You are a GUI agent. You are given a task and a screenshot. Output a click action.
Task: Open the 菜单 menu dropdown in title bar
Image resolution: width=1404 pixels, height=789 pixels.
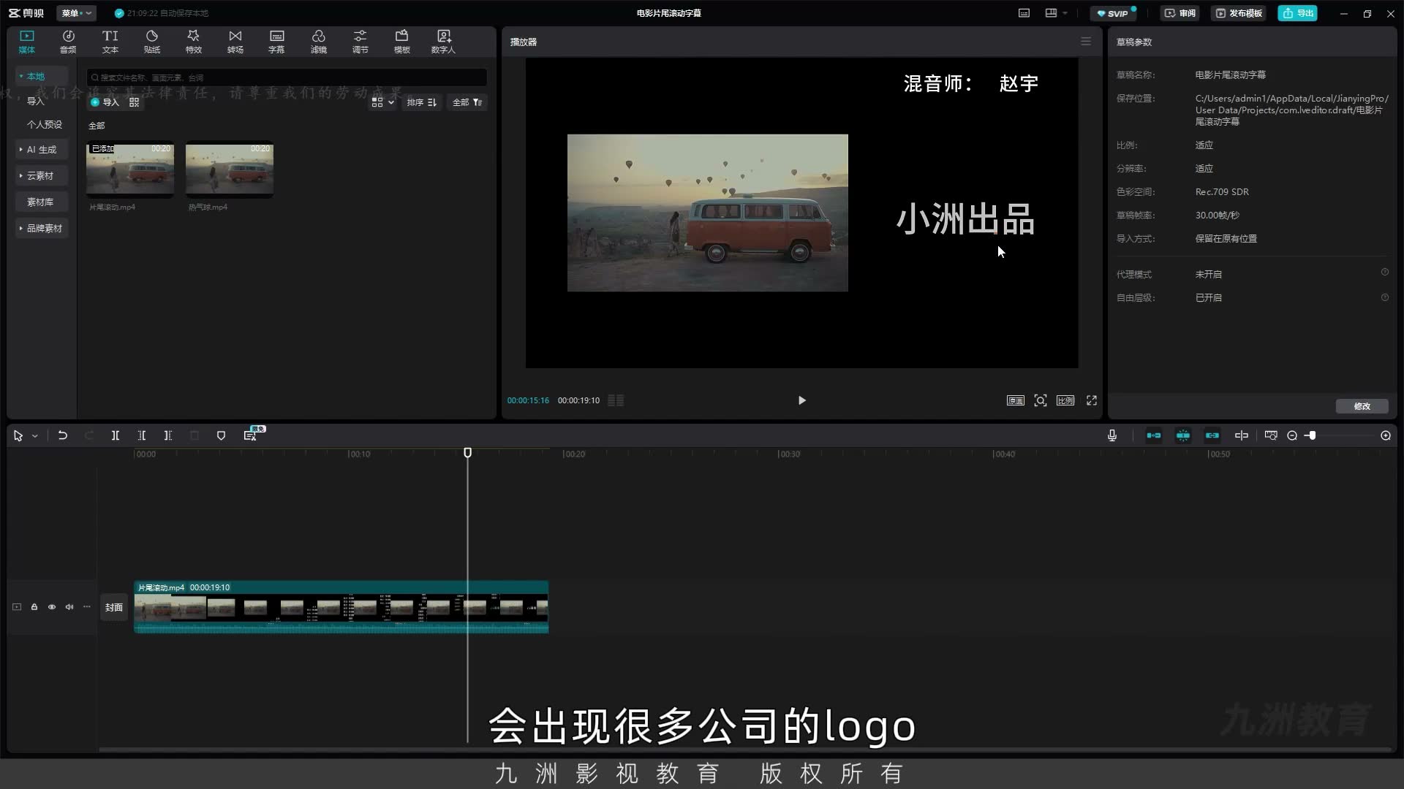pyautogui.click(x=76, y=13)
